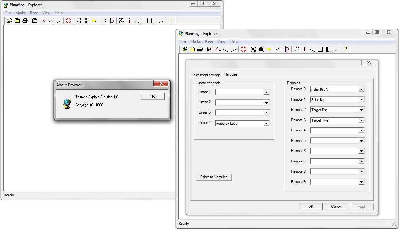Screen dimensions: 399x229
Task: Select the Hercules tab
Action: pyautogui.click(x=231, y=74)
